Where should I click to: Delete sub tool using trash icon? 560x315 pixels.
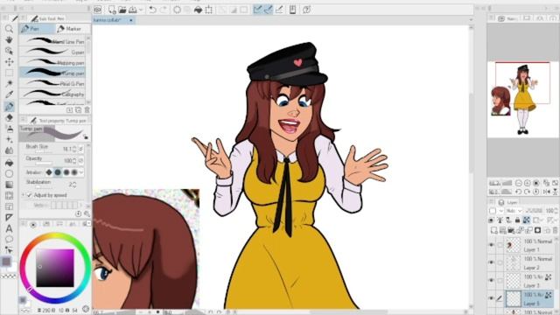[x=87, y=110]
